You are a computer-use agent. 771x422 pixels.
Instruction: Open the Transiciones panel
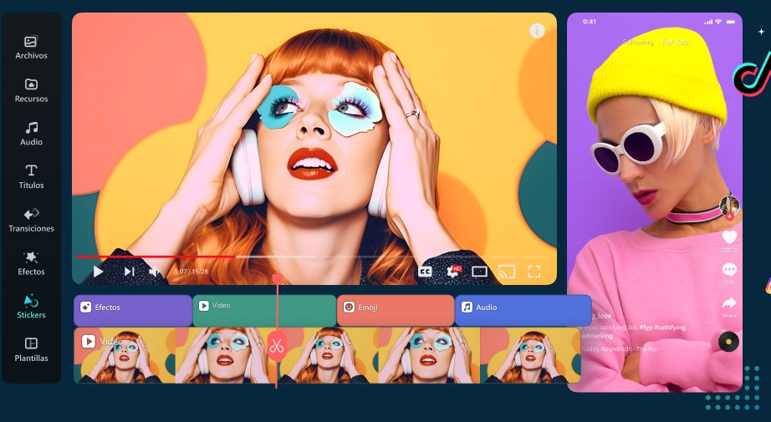pyautogui.click(x=31, y=220)
